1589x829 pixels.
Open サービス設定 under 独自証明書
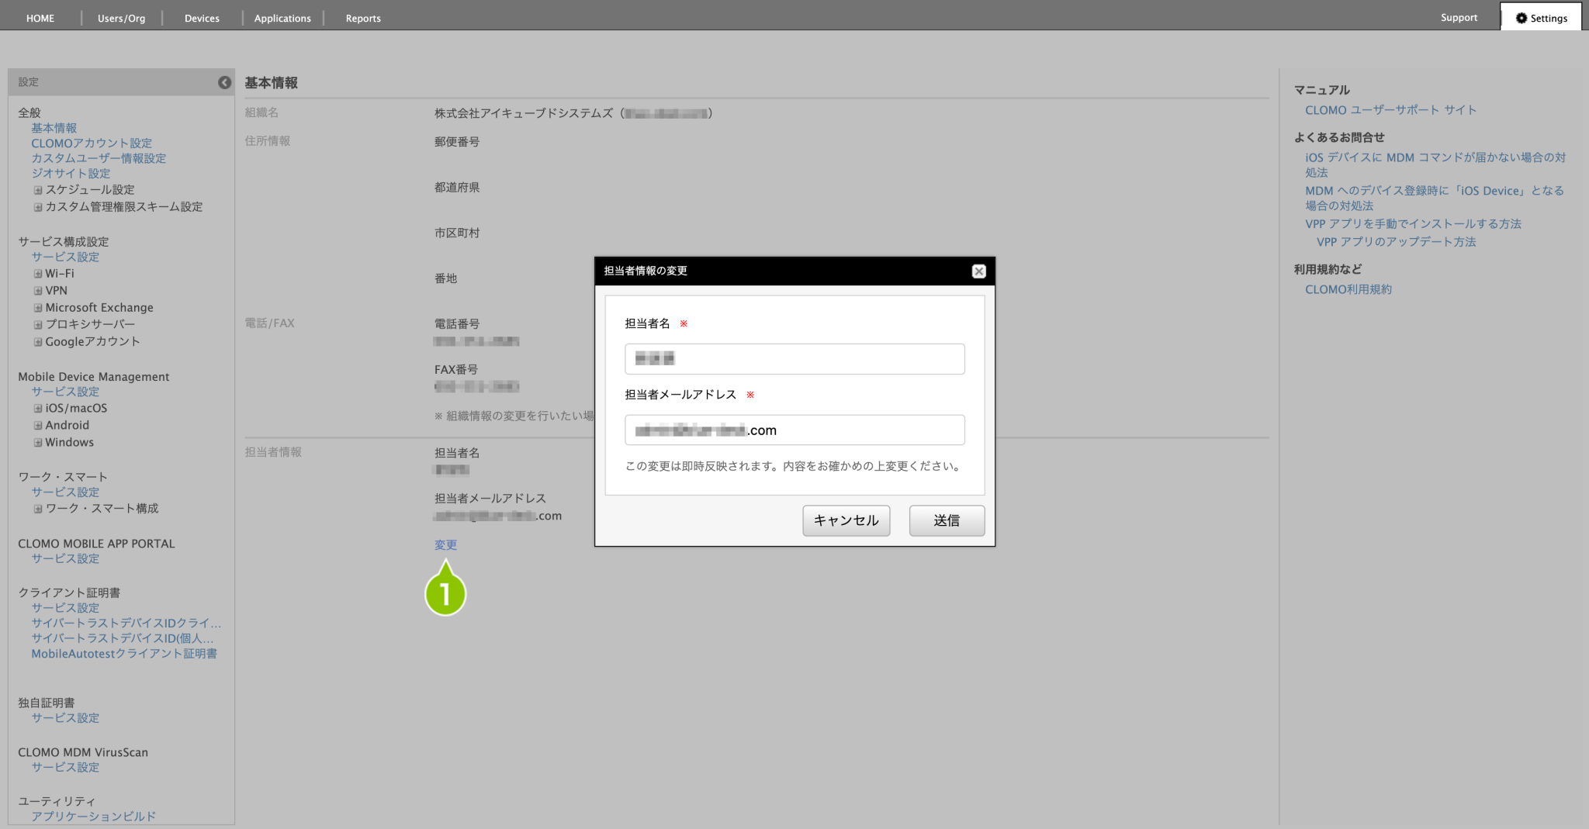coord(65,718)
